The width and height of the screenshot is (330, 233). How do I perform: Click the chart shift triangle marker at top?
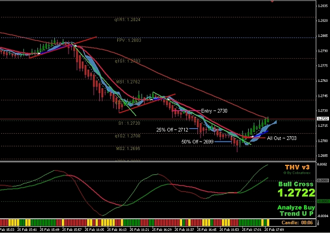[x=272, y=2]
